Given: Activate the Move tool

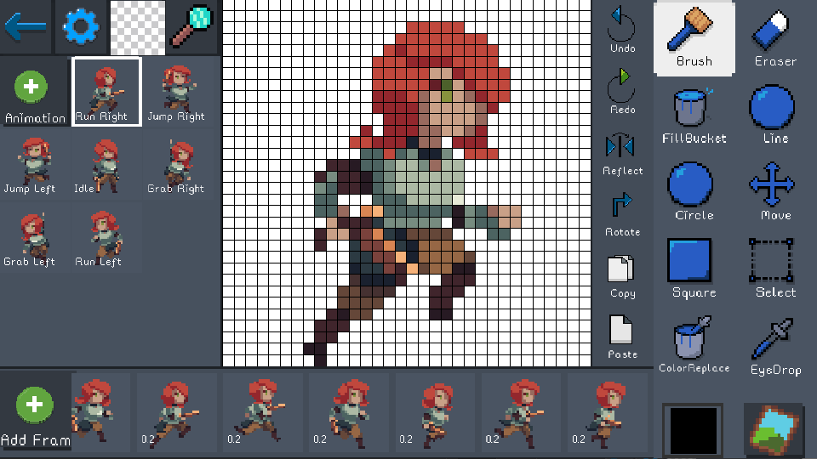Looking at the screenshot, I should click(774, 191).
